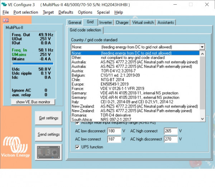Image resolution: width=215 pixels, height=187 pixels.
Task: Click the Freq. Out 49.9 Hz reading
Action: (33, 35)
